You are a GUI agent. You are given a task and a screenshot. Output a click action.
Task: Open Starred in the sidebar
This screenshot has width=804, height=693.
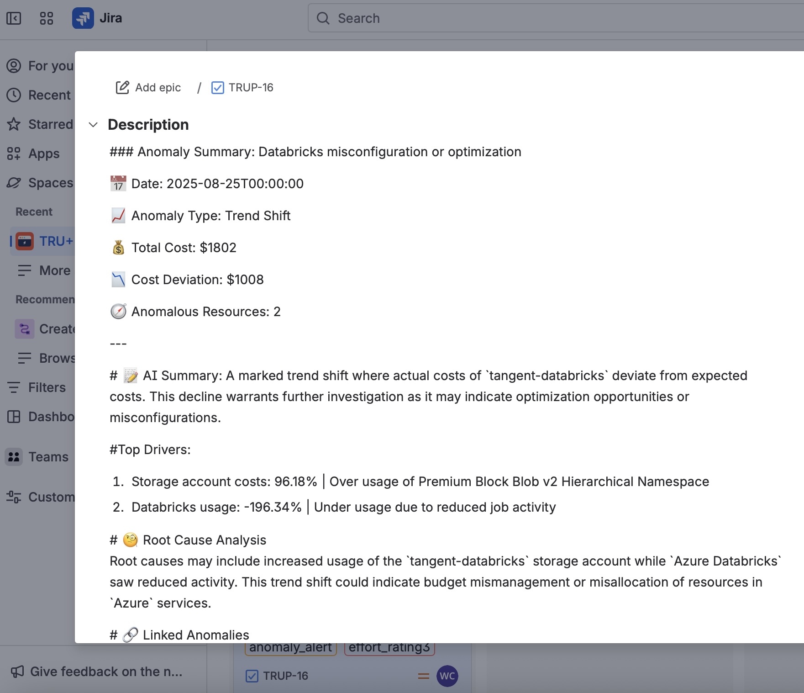pos(40,124)
